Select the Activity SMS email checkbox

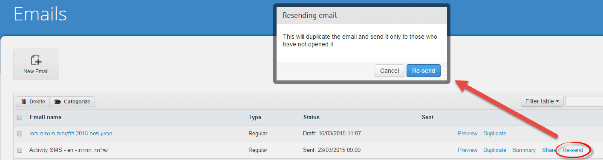tap(20, 150)
